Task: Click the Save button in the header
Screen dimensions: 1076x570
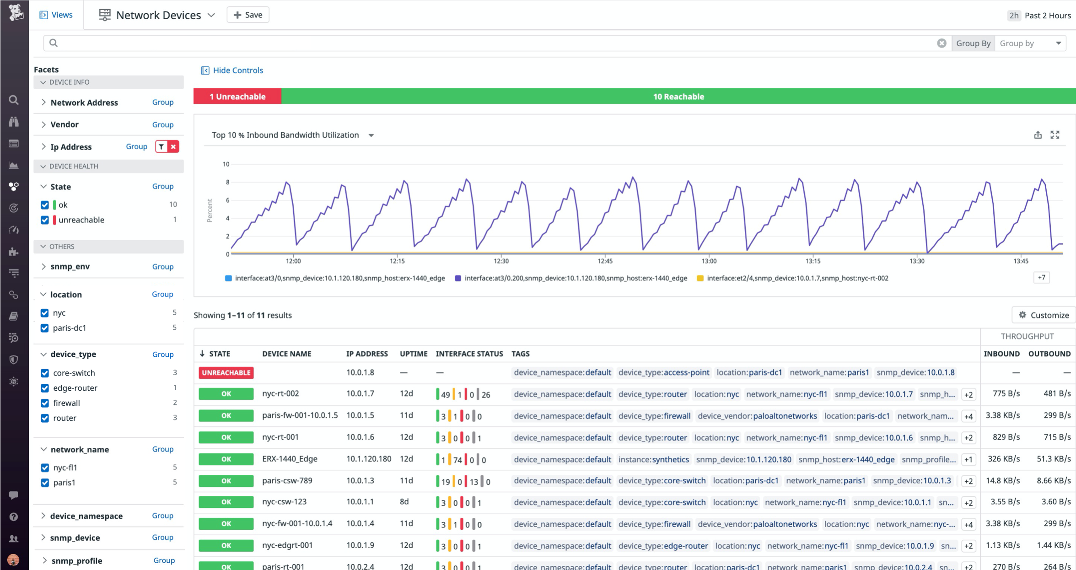Action: [x=247, y=14]
